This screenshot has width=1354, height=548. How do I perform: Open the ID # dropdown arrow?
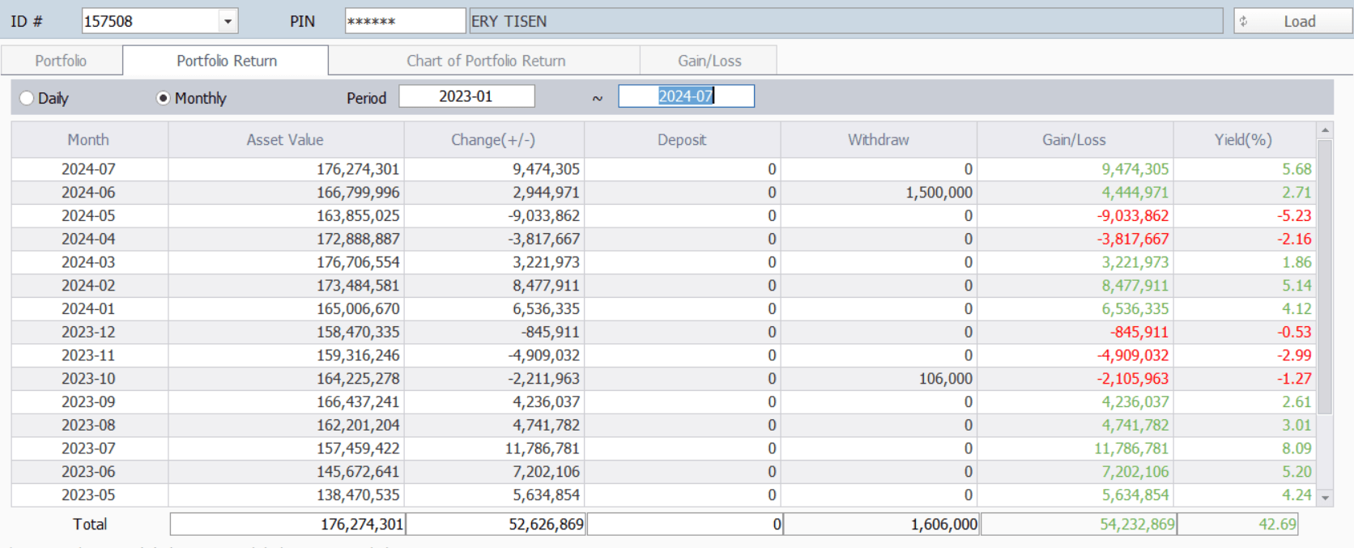pyautogui.click(x=228, y=21)
